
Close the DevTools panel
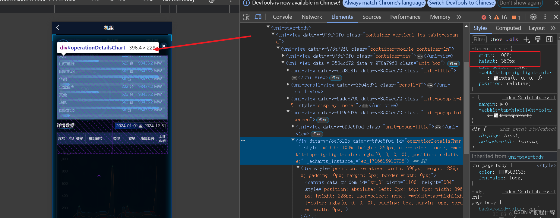tap(555, 17)
